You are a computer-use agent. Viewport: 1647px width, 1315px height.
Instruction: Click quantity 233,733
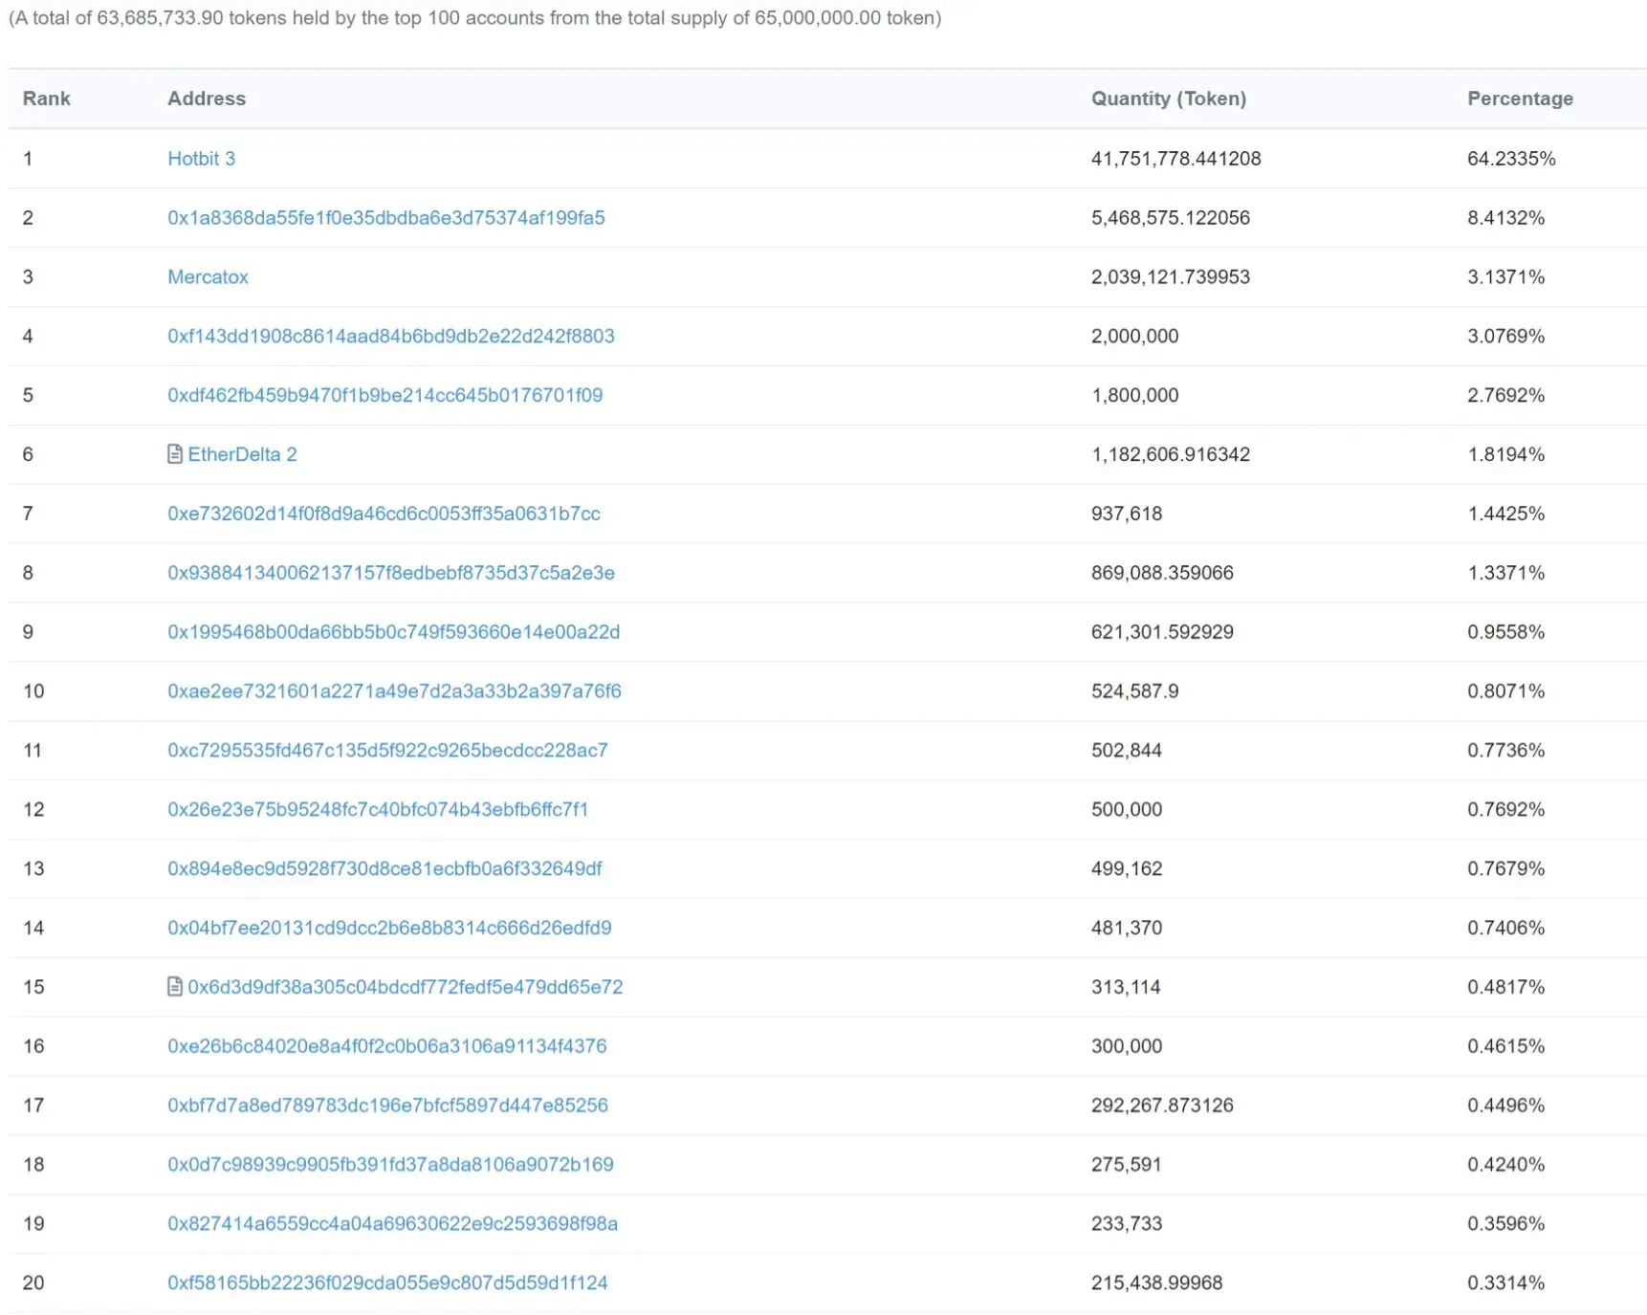1127,1224
